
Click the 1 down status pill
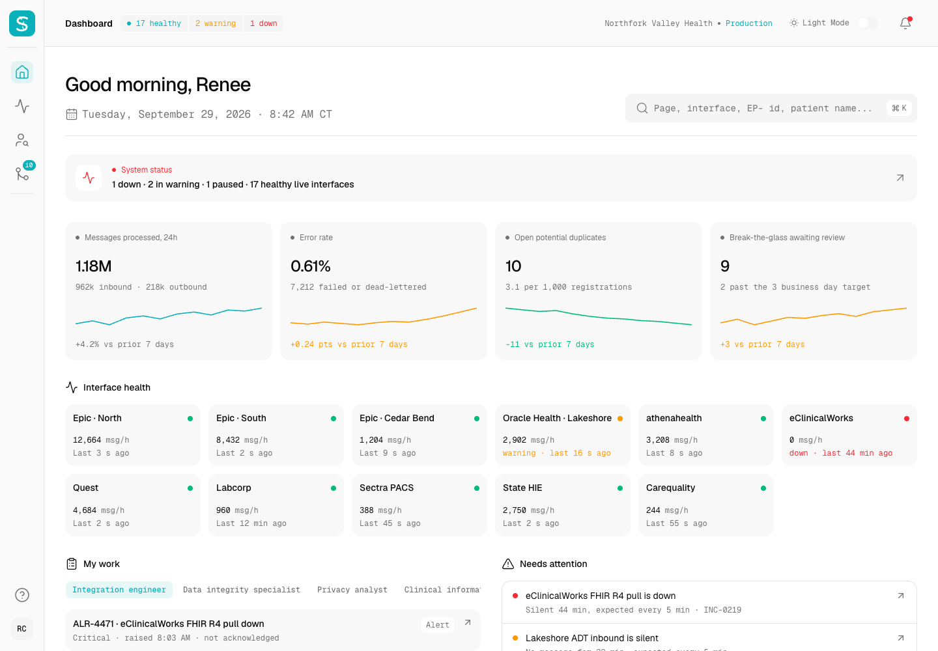pos(264,23)
